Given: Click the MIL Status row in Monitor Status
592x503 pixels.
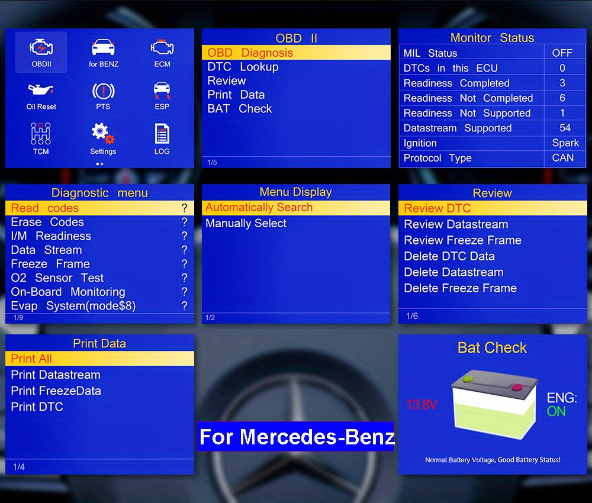Looking at the screenshot, I should (x=493, y=53).
